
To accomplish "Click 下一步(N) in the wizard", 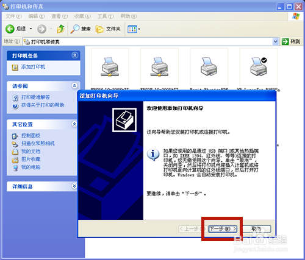I will point(223,229).
